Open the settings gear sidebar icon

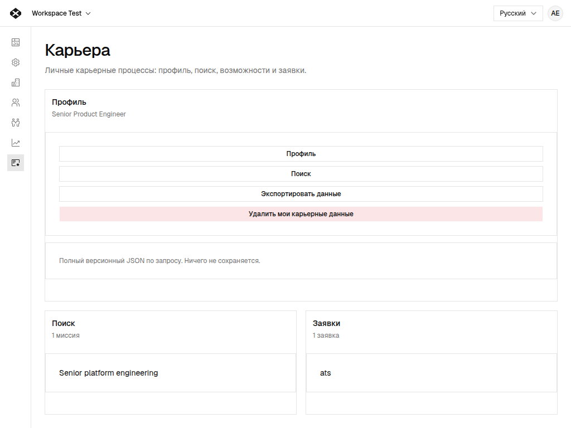point(16,62)
